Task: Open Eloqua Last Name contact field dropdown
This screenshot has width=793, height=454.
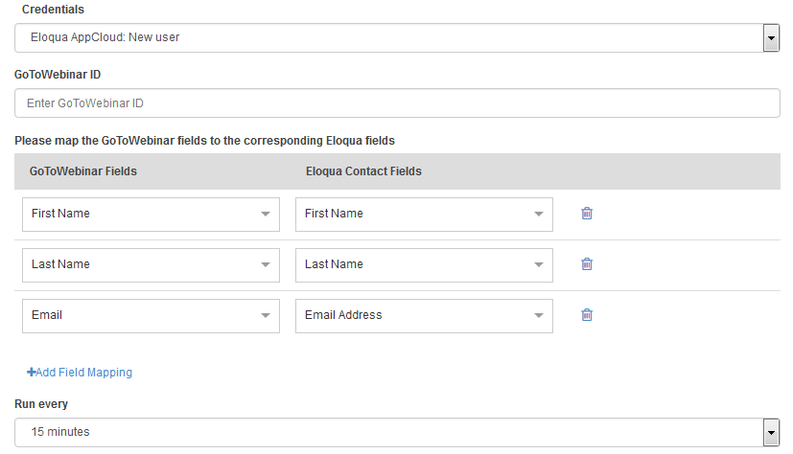Action: click(424, 264)
